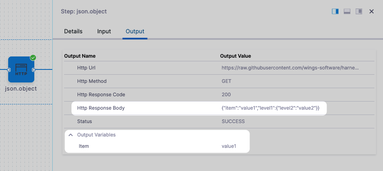383x171 pixels.
Task: Collapse the Output Variables section
Action: pos(71,135)
